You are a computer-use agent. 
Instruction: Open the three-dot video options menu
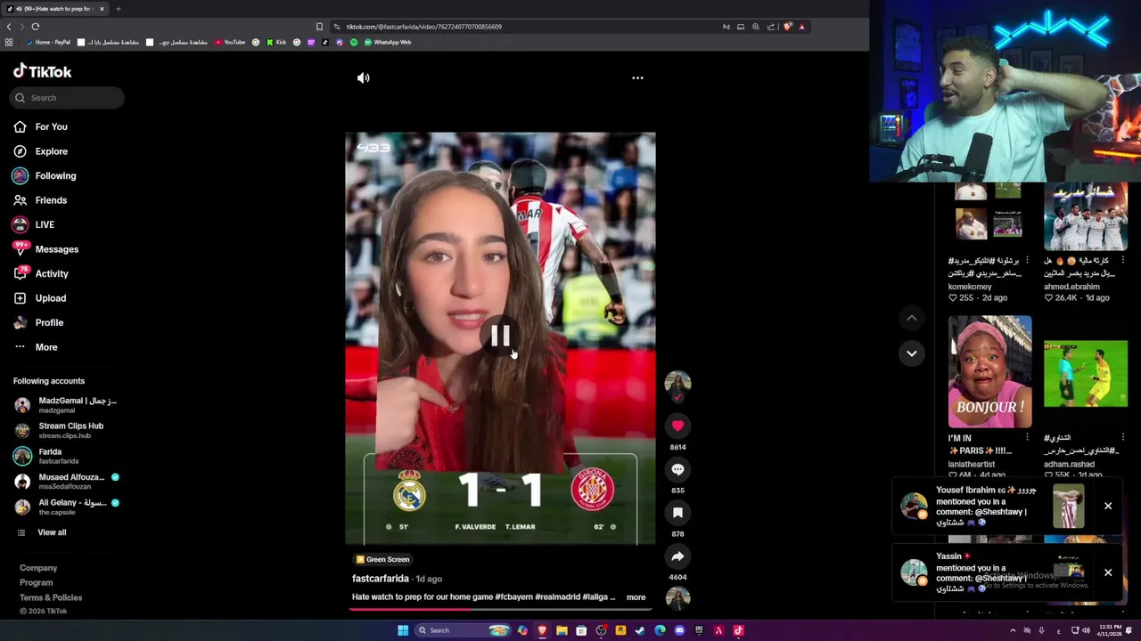[x=637, y=78]
